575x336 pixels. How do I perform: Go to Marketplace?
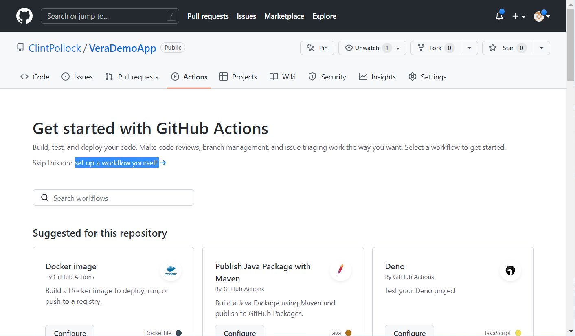click(x=284, y=16)
